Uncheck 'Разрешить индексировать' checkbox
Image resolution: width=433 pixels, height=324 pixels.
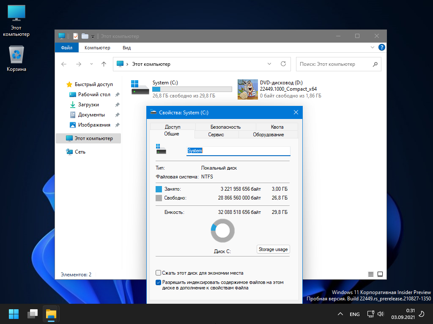coord(159,283)
